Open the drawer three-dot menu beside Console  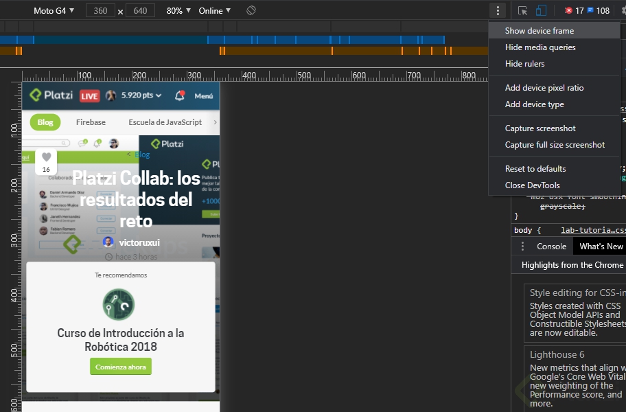[x=522, y=247]
